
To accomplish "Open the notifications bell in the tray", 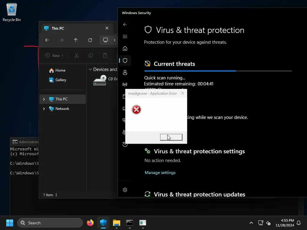I will (x=299, y=223).
